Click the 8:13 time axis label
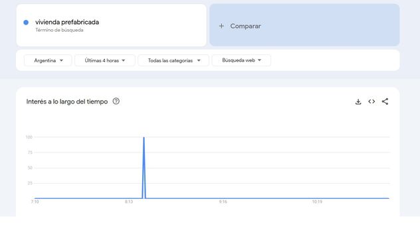The width and height of the screenshot is (420, 252). pos(129,202)
